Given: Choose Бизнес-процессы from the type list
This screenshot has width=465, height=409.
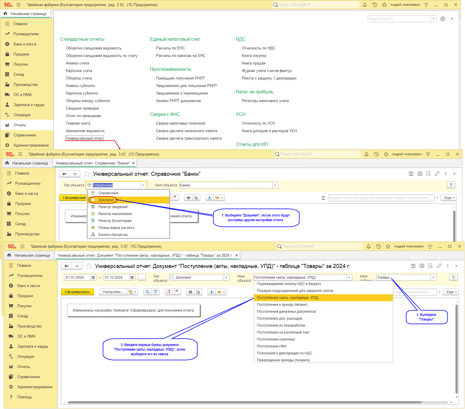Looking at the screenshot, I should pos(129,235).
